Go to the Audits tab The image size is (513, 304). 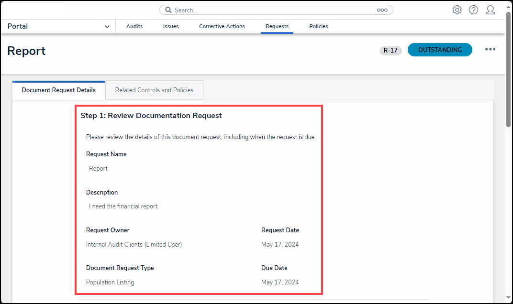click(134, 27)
